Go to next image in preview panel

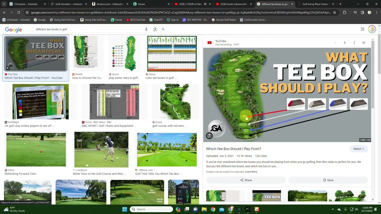[344, 43]
